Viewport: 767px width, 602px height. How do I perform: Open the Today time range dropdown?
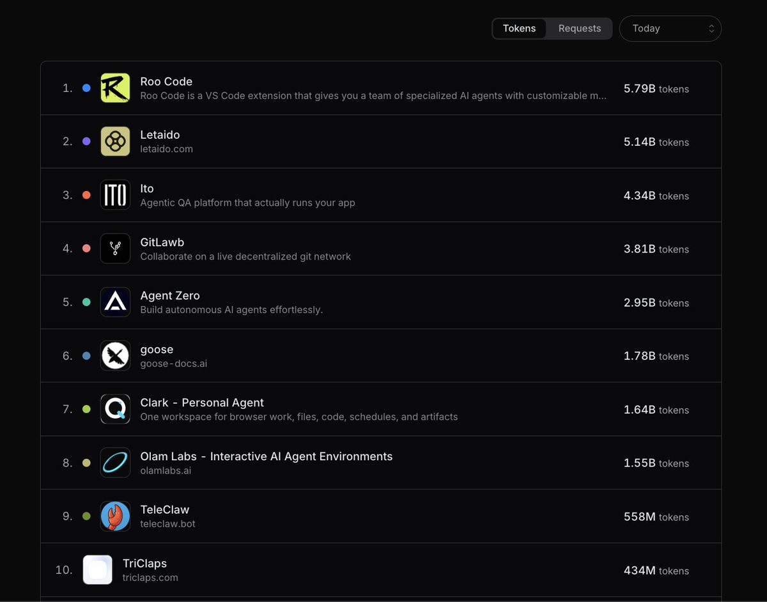(x=670, y=28)
